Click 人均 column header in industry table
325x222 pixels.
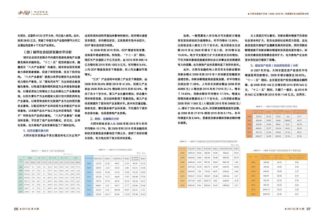click(75, 158)
